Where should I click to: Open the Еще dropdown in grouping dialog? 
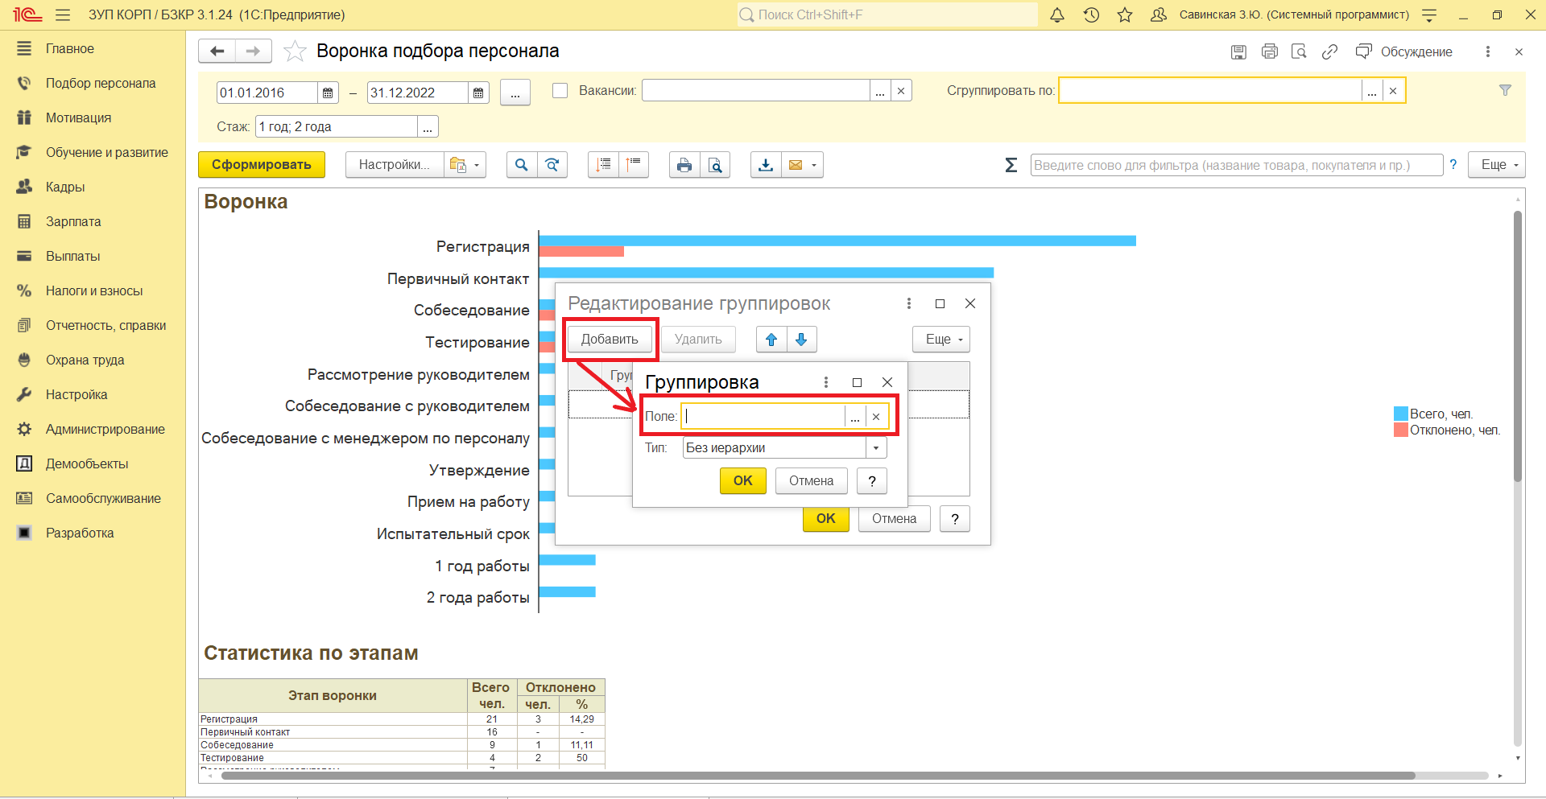pyautogui.click(x=940, y=340)
